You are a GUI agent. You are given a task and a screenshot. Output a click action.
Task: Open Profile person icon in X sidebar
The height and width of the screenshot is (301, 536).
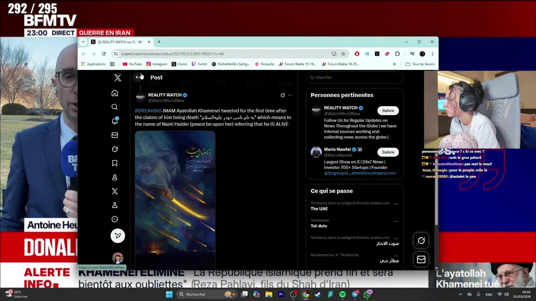point(115,205)
